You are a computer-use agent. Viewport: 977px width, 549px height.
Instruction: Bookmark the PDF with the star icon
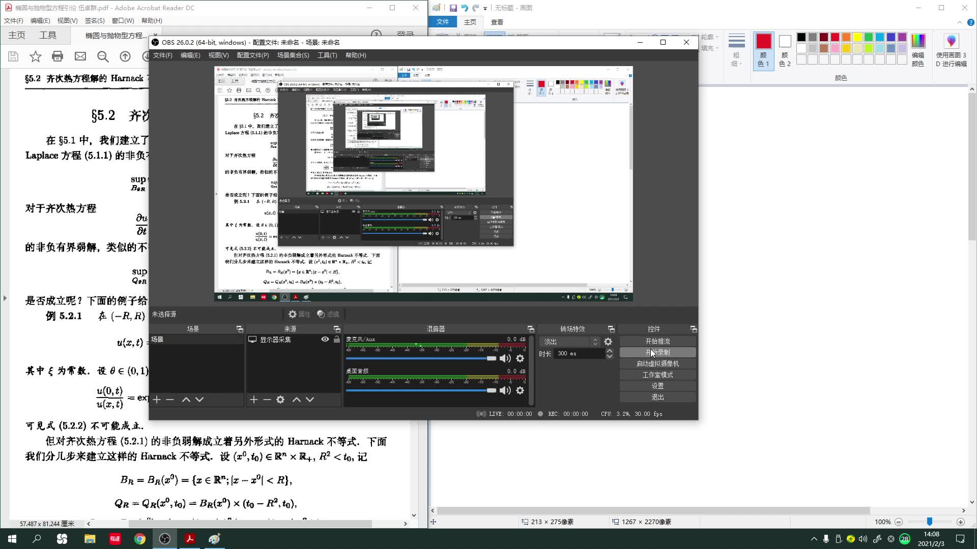(x=35, y=56)
